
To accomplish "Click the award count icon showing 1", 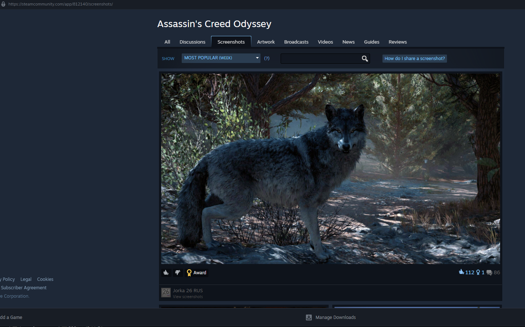I will (478, 272).
